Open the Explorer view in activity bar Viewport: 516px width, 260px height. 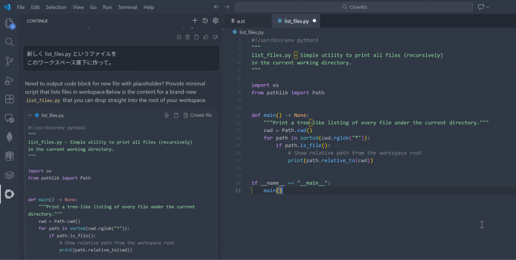[9, 23]
